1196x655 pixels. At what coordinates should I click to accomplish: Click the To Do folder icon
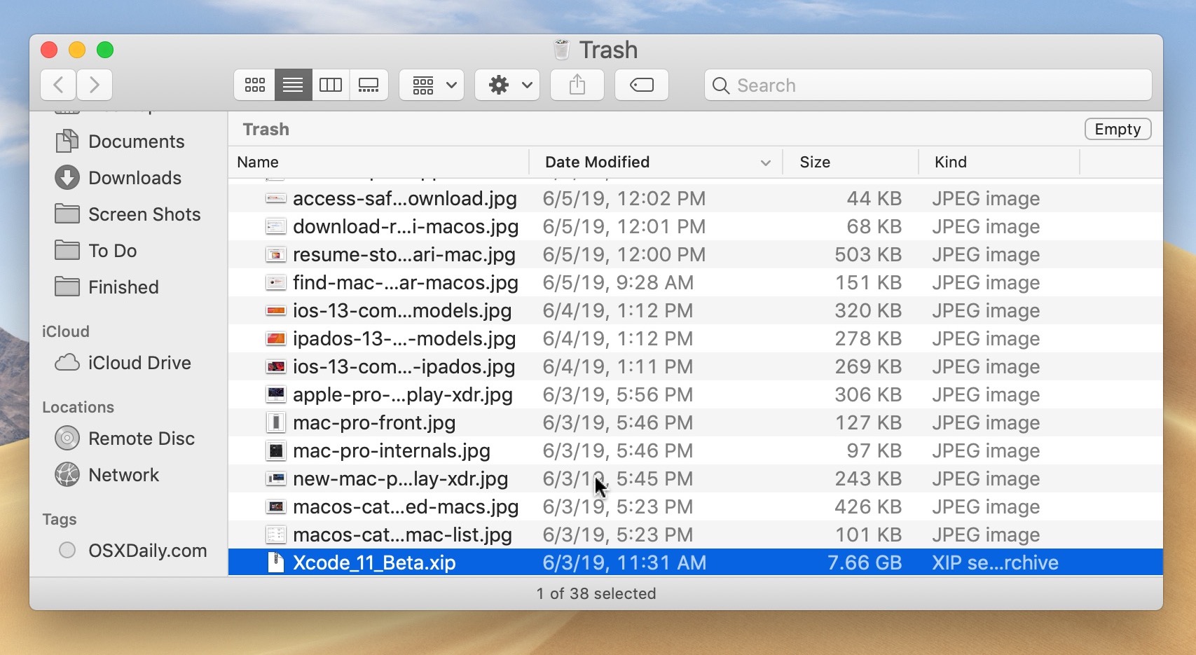click(67, 250)
